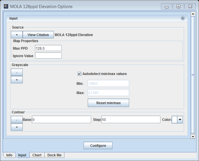This screenshot has width=199, height=161.
Task: Click the MOLA 128ppd Elevation source label
Action: click(x=74, y=35)
